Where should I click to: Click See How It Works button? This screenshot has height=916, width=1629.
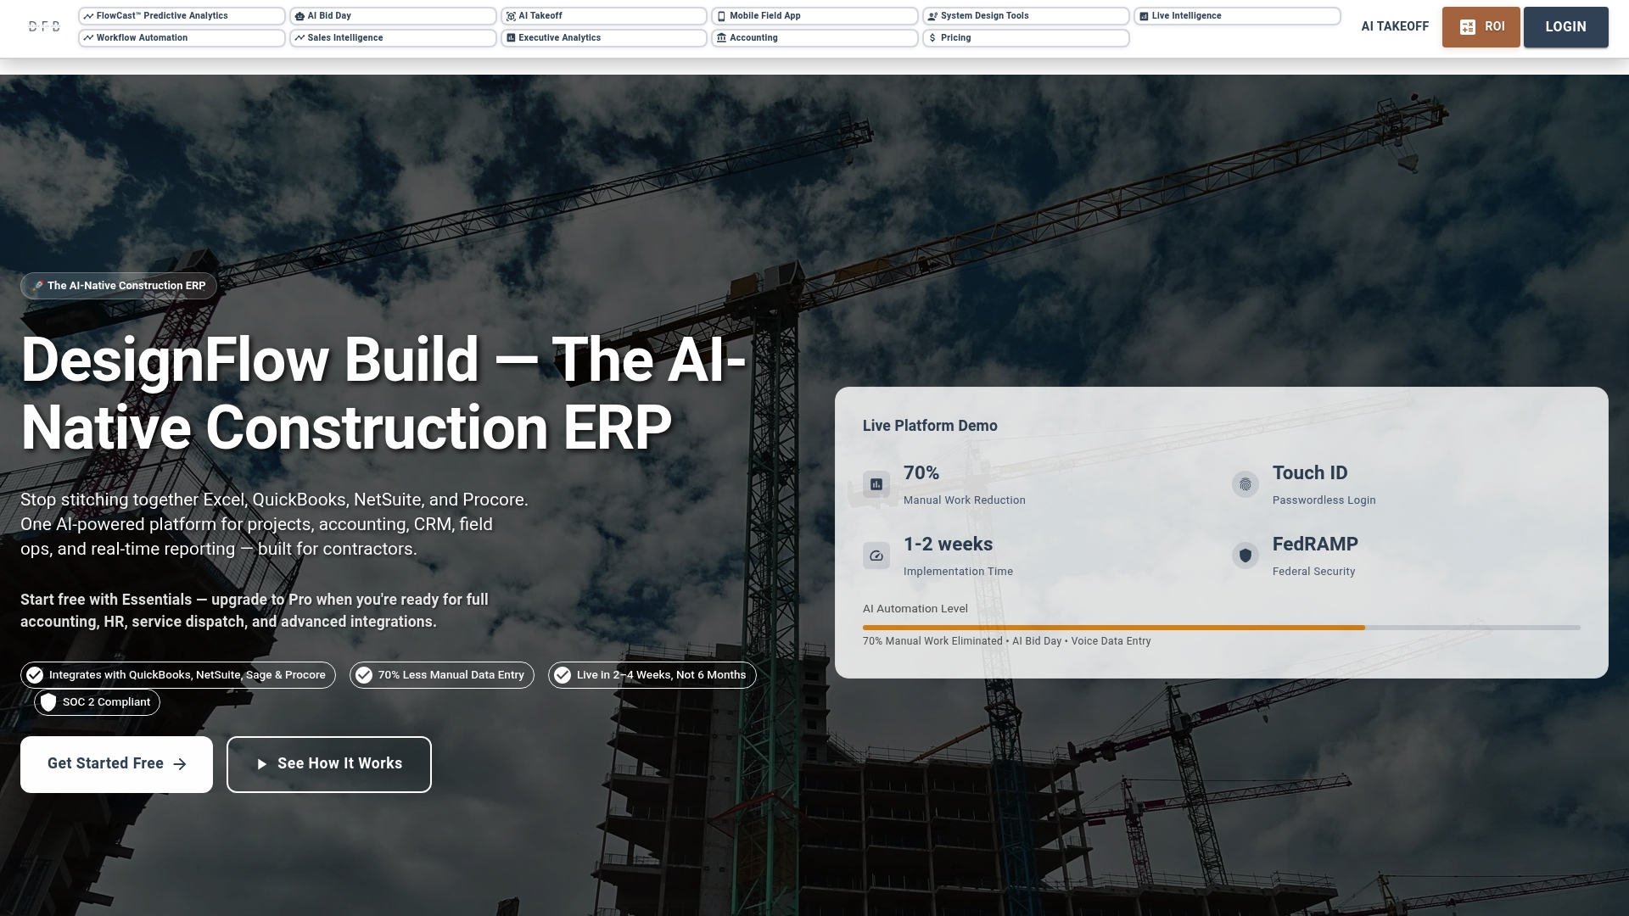pos(329,764)
